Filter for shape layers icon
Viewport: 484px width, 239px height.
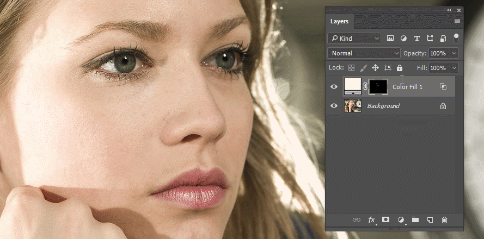pos(430,39)
